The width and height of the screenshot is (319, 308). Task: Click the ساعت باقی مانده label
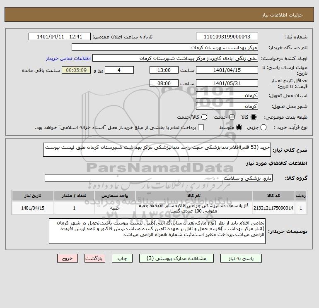[41, 70]
